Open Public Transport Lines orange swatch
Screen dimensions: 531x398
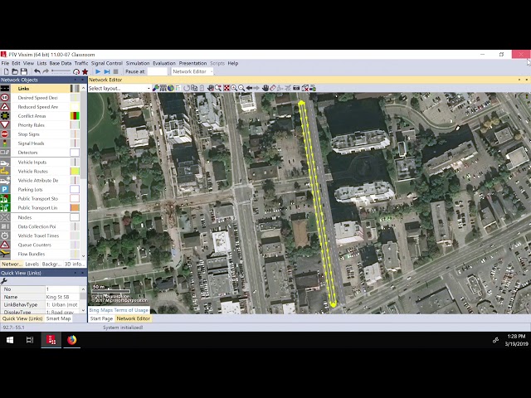(75, 208)
